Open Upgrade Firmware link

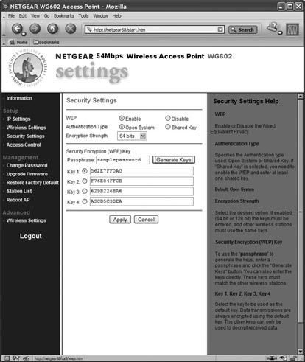(27, 174)
